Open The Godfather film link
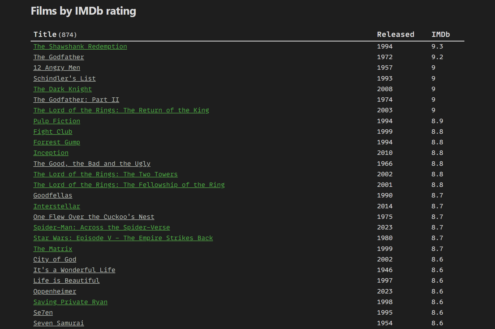This screenshot has width=495, height=329. tap(59, 57)
